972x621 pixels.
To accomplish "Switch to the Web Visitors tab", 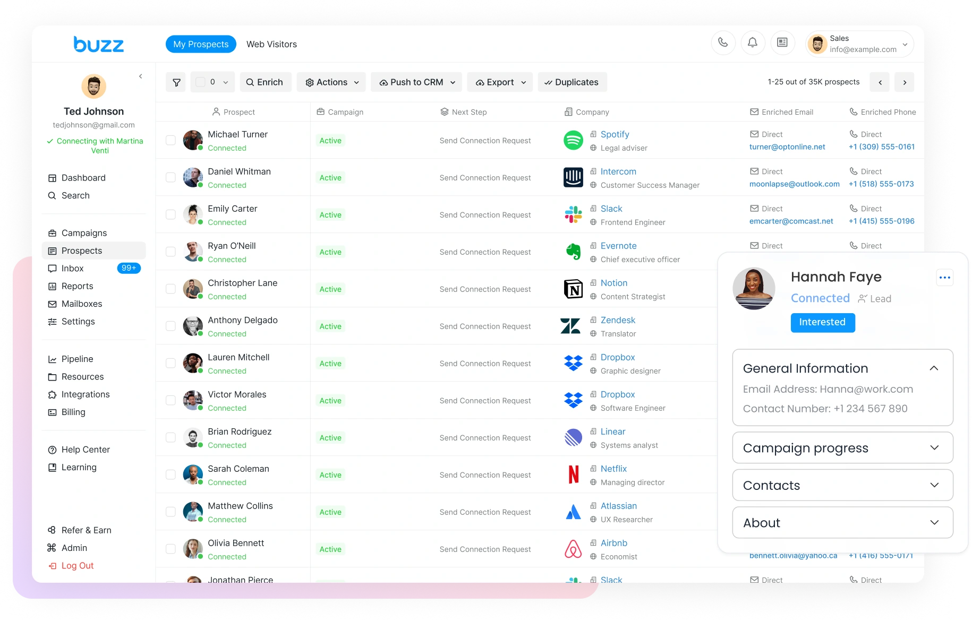I will (271, 45).
